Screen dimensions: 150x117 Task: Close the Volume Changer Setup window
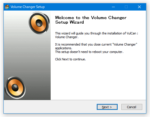(x=139, y=7)
